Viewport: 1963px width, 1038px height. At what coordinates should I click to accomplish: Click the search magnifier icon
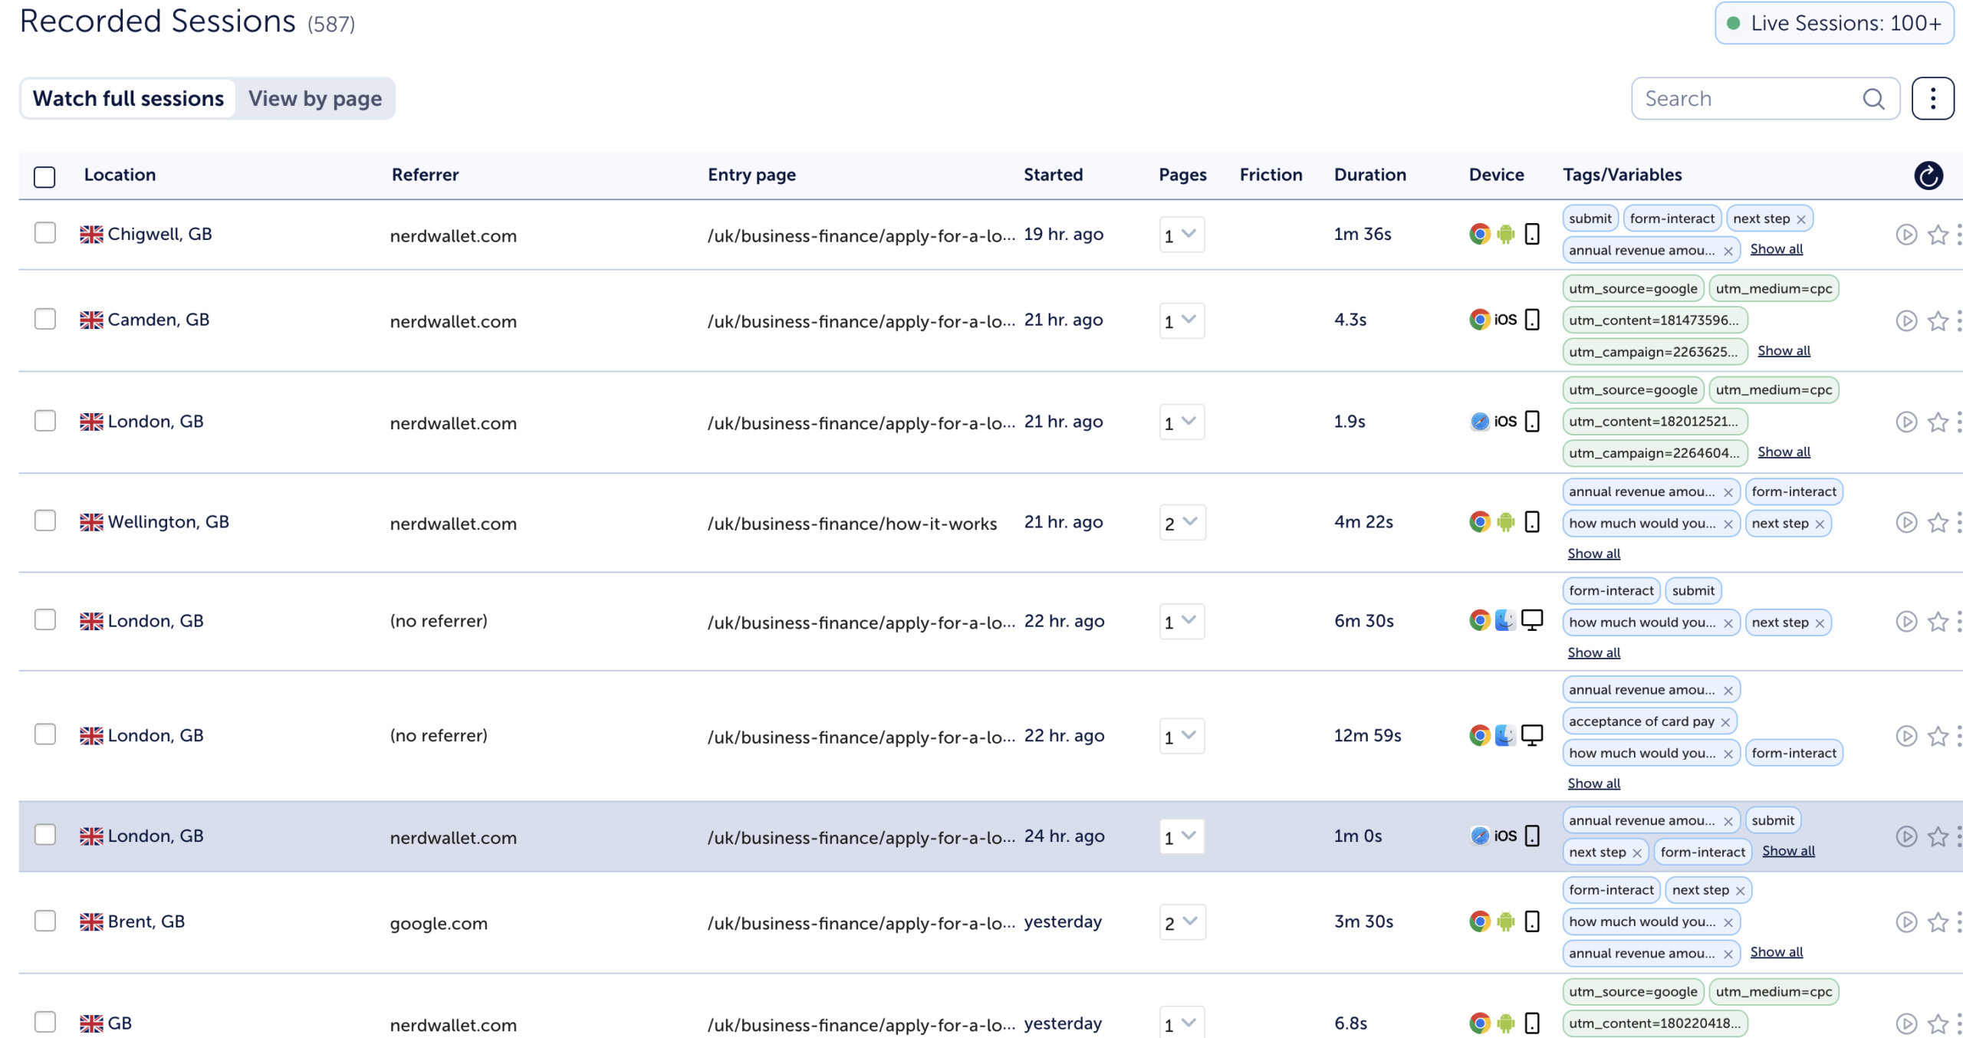click(1873, 99)
